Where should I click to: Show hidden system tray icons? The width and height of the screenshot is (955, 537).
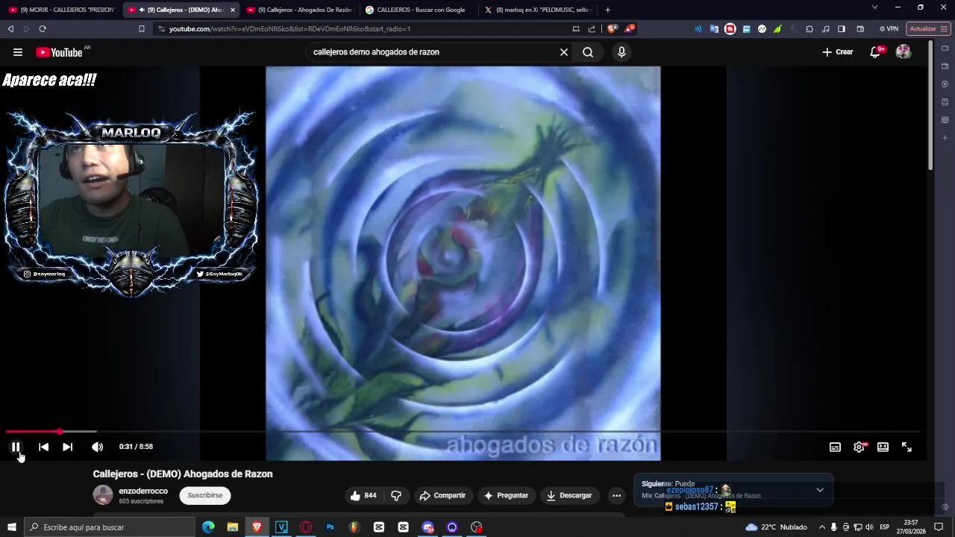(x=822, y=527)
